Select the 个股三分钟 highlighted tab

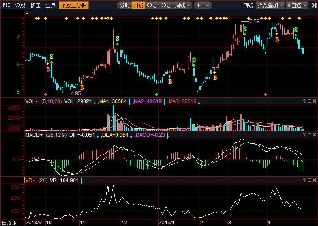(74, 5)
